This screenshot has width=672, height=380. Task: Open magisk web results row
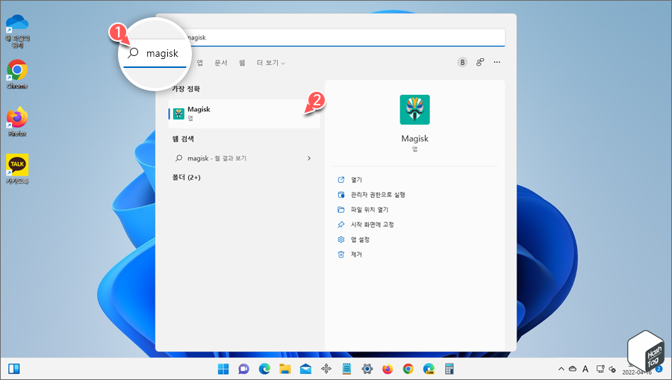click(x=244, y=158)
